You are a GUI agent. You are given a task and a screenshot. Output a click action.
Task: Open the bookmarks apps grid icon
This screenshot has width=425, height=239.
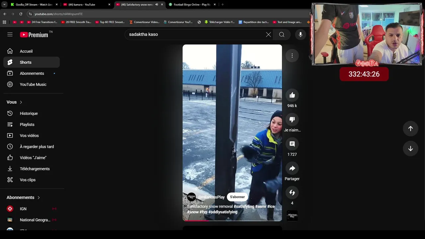[x=4, y=22]
